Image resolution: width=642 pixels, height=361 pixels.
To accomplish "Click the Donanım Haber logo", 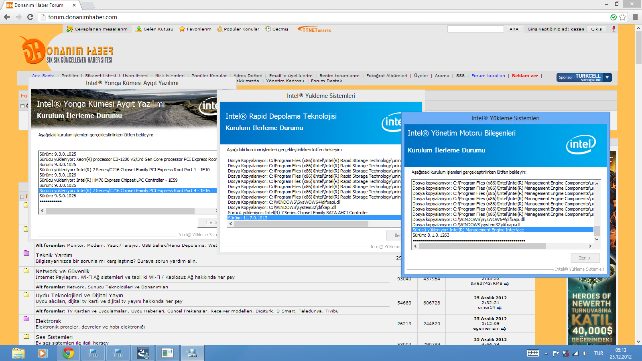I will pos(67,51).
